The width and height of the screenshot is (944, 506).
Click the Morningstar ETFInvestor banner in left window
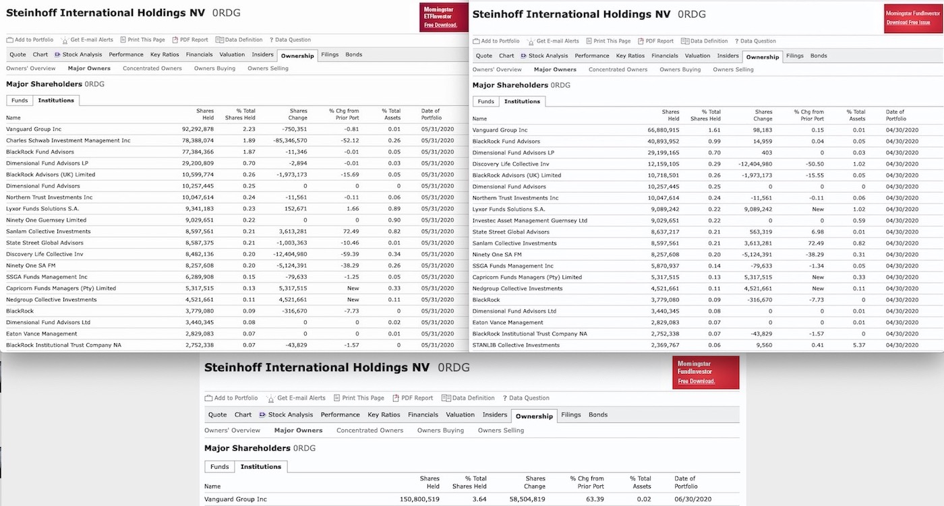pos(443,18)
